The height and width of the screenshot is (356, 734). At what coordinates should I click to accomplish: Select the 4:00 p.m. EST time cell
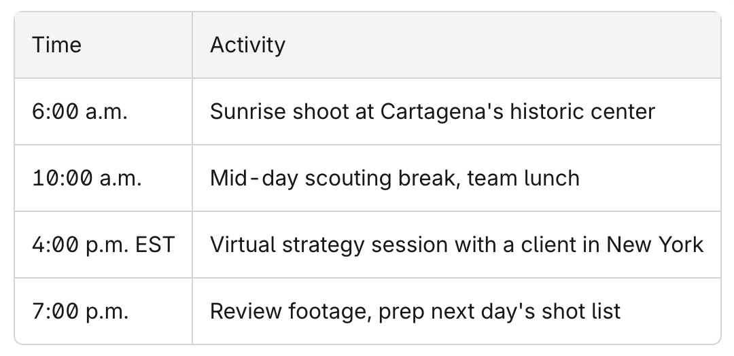pos(103,245)
